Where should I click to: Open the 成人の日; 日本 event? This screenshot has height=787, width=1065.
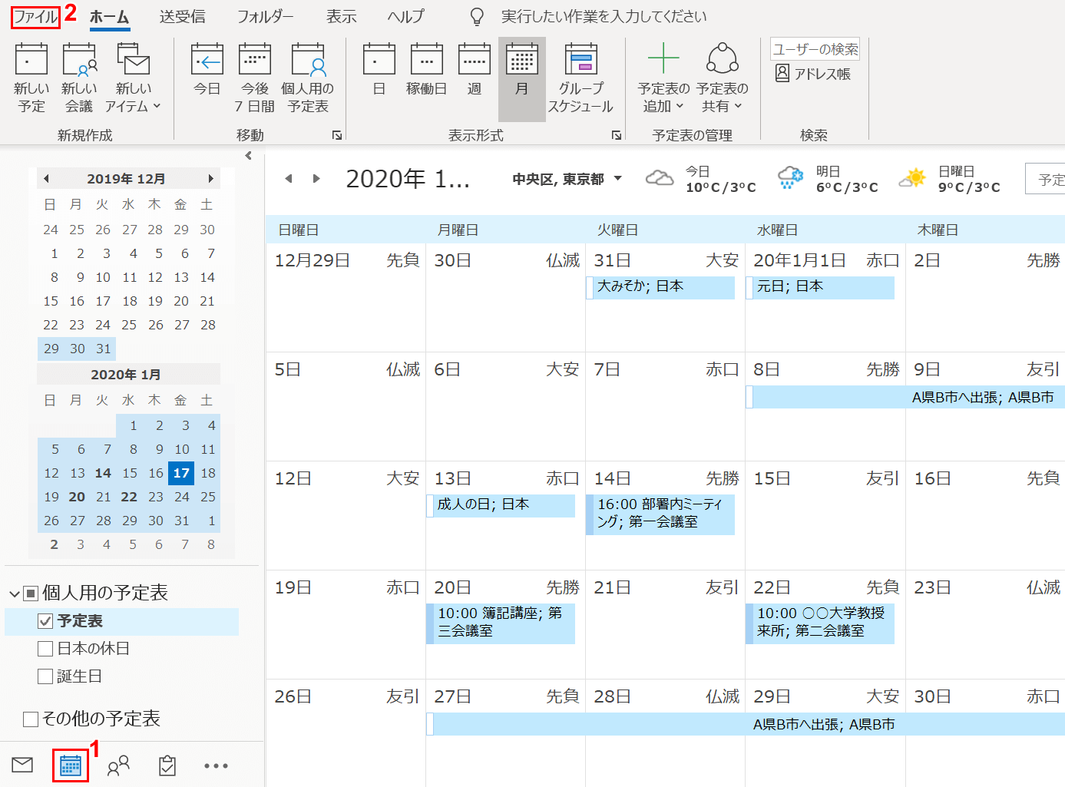click(501, 505)
